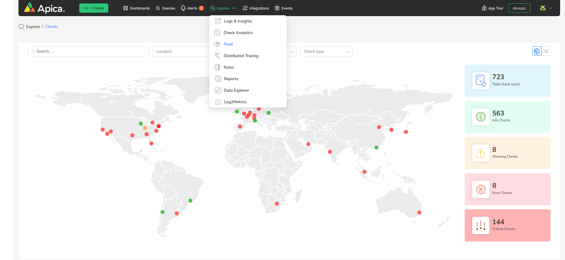This screenshot has width=565, height=260.
Task: Click the Warning Checks triangle icon
Action: pos(481,153)
